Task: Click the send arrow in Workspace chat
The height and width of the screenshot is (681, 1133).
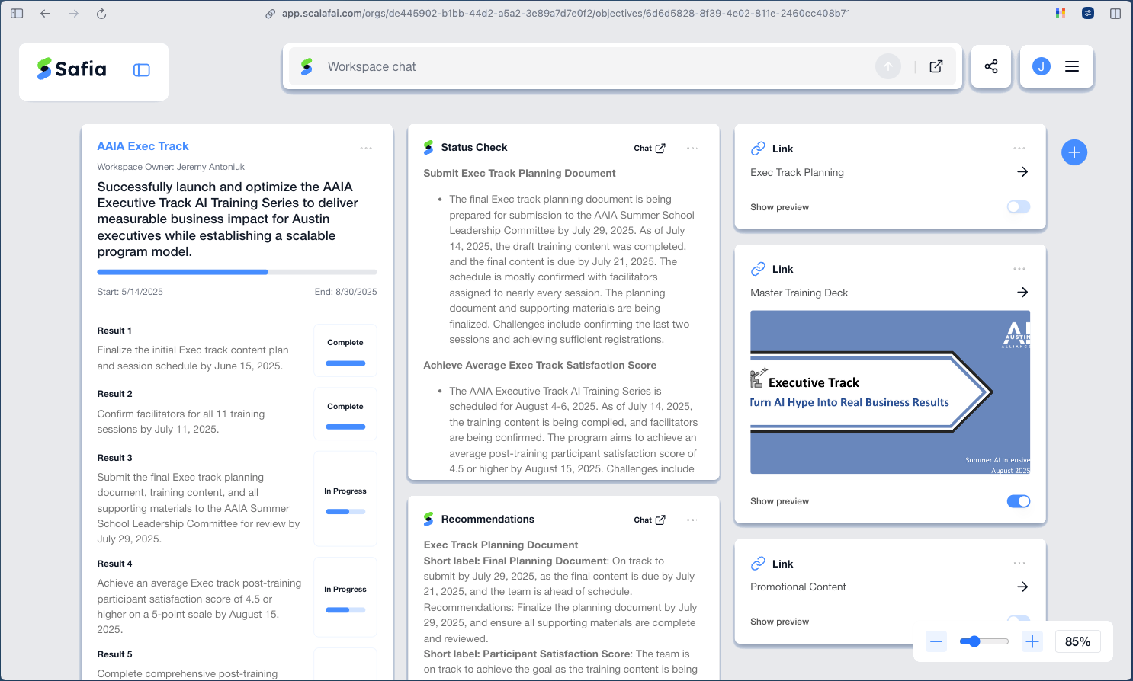Action: click(x=888, y=67)
